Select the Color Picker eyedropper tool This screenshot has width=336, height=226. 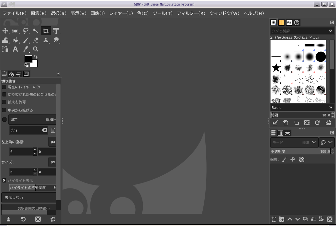(26, 49)
